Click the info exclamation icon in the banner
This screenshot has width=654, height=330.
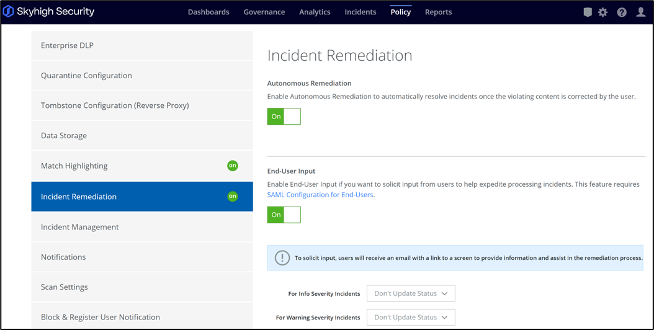coord(282,257)
